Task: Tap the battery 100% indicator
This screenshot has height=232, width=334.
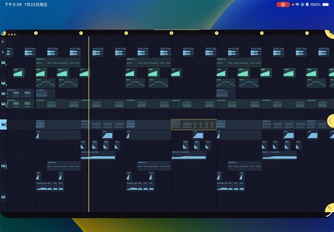Action: 319,4
